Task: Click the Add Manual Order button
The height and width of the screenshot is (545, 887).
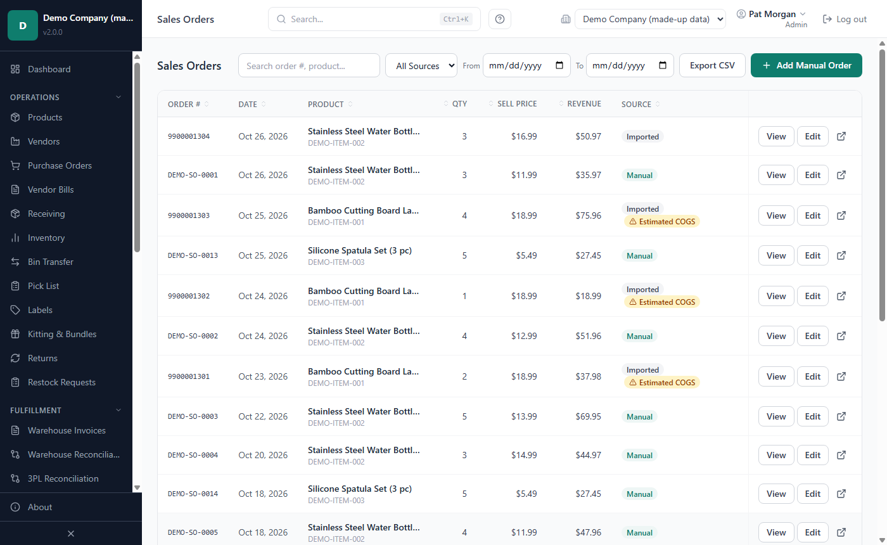Action: coord(807,65)
